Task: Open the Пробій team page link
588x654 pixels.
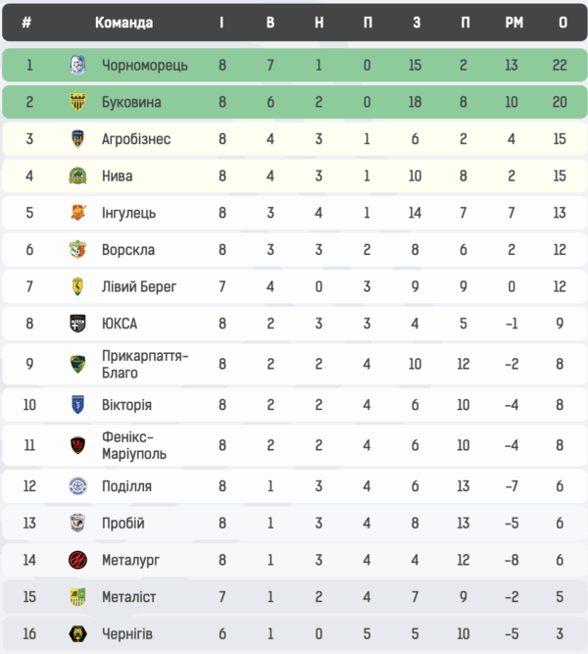Action: coord(123,524)
